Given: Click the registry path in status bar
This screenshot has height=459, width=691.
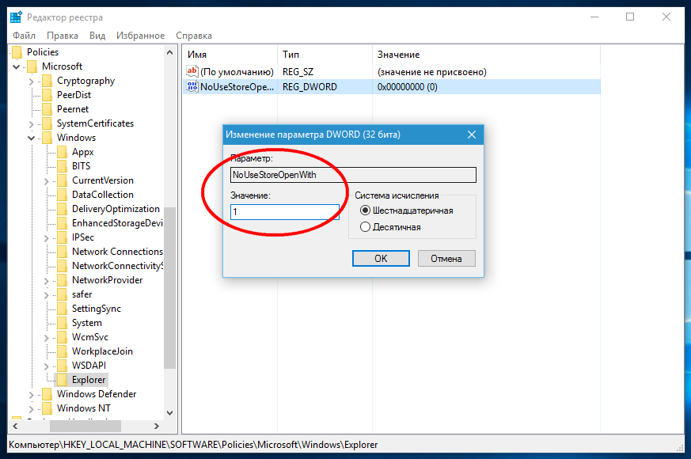Looking at the screenshot, I should click(x=193, y=445).
